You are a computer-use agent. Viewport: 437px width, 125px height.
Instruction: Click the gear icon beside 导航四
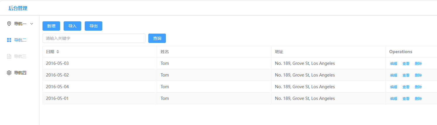point(9,73)
